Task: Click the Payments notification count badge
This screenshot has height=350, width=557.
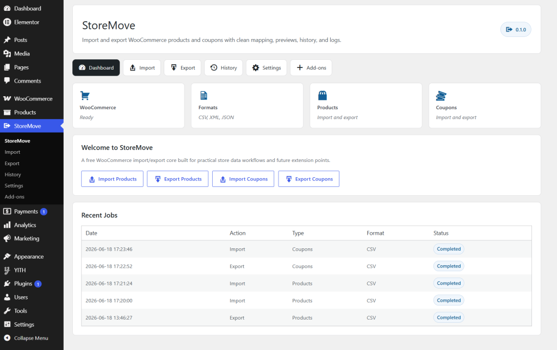Action: (x=44, y=211)
